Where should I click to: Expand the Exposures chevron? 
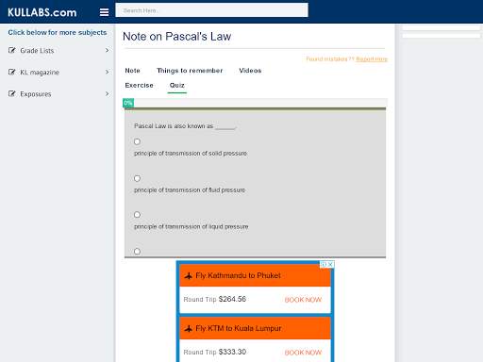pyautogui.click(x=108, y=93)
